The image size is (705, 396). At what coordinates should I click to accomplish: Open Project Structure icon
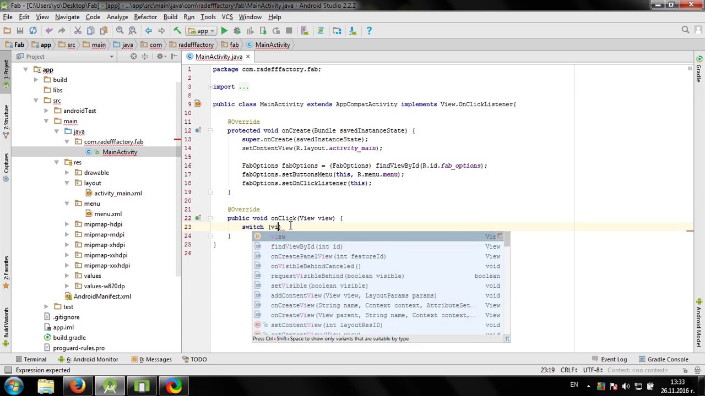[337, 31]
